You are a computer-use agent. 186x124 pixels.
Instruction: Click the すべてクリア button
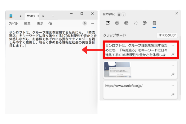pyautogui.click(x=167, y=35)
